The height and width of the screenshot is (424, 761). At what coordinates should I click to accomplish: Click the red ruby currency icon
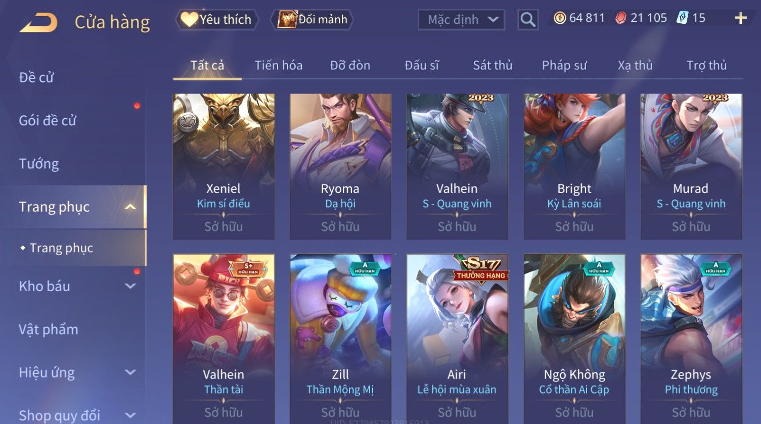pos(620,18)
